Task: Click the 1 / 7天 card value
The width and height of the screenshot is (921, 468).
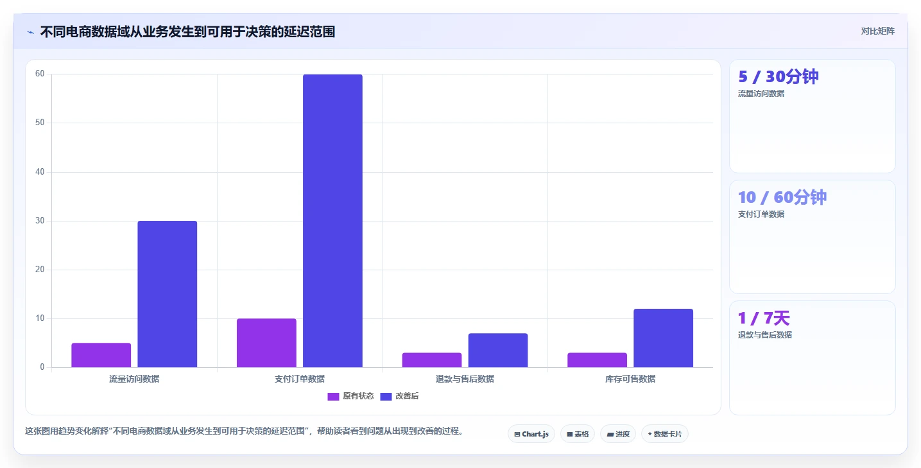Action: tap(764, 318)
